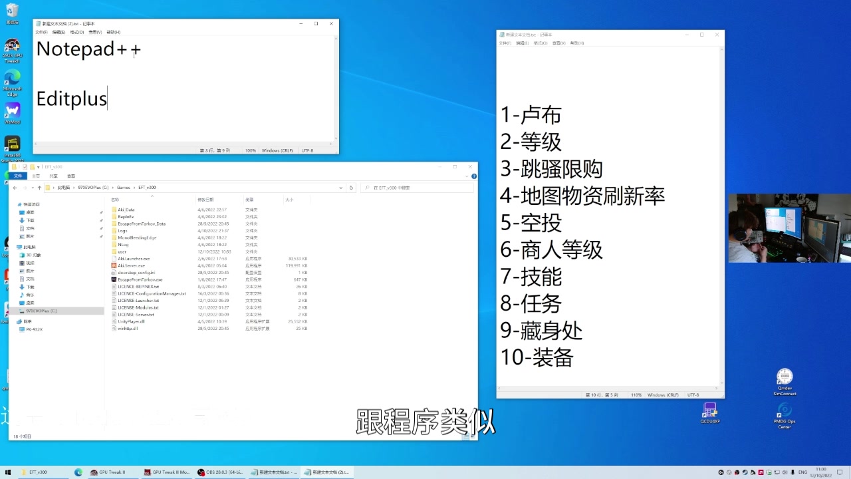Open PMDG Ops Center desktop icon

(785, 415)
